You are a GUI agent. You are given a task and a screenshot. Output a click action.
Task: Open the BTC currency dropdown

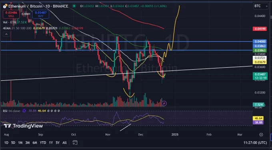(261, 6)
